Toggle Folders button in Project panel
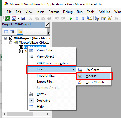Screen dimensions: 121x118 click(x=20, y=32)
